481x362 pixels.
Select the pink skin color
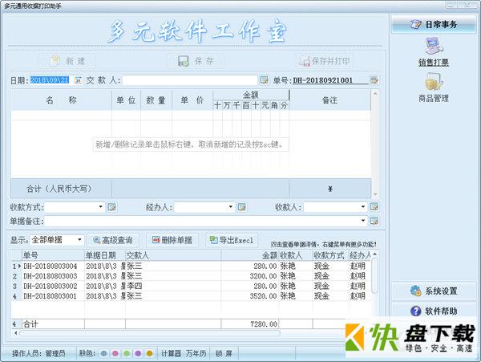(115, 353)
